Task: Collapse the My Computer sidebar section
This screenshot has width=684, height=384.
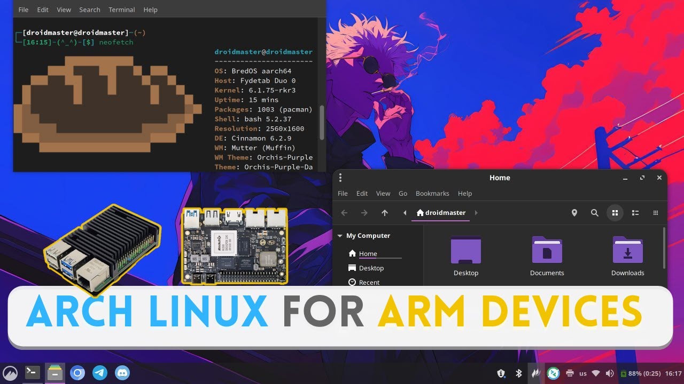Action: click(340, 236)
